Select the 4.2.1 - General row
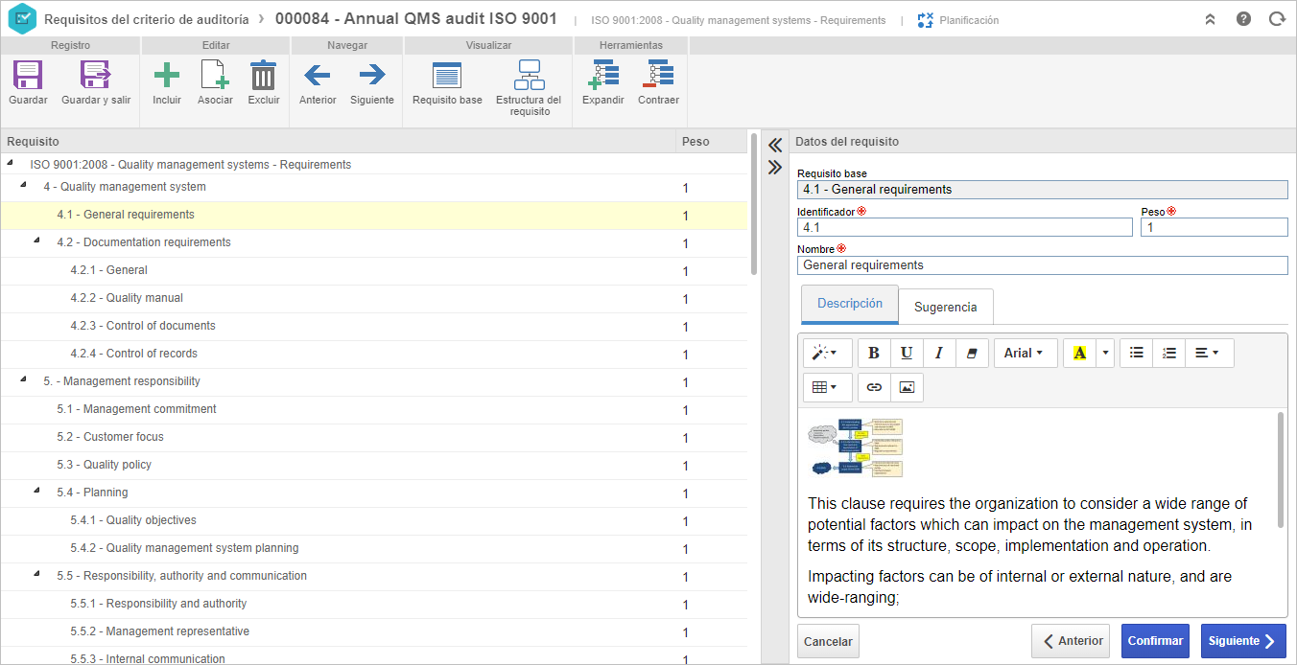Screen dimensions: 1297x665 [x=374, y=271]
